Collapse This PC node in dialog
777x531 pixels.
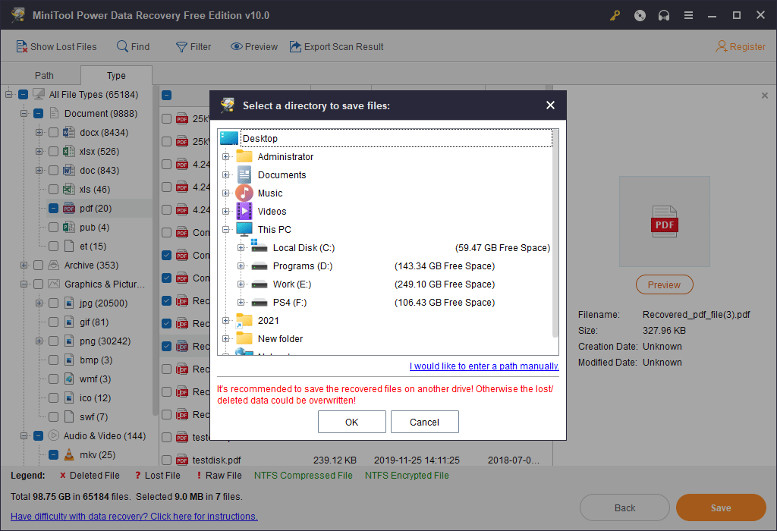point(225,229)
